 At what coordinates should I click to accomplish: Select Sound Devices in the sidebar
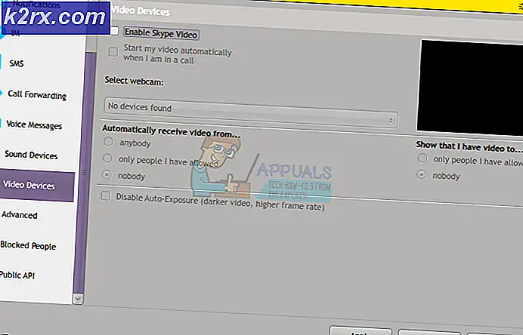pyautogui.click(x=31, y=155)
